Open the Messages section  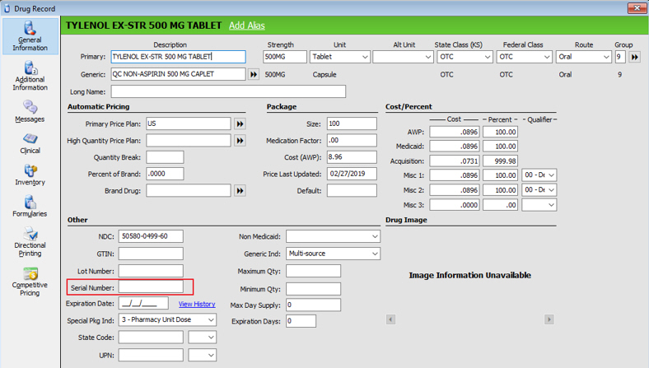(30, 111)
